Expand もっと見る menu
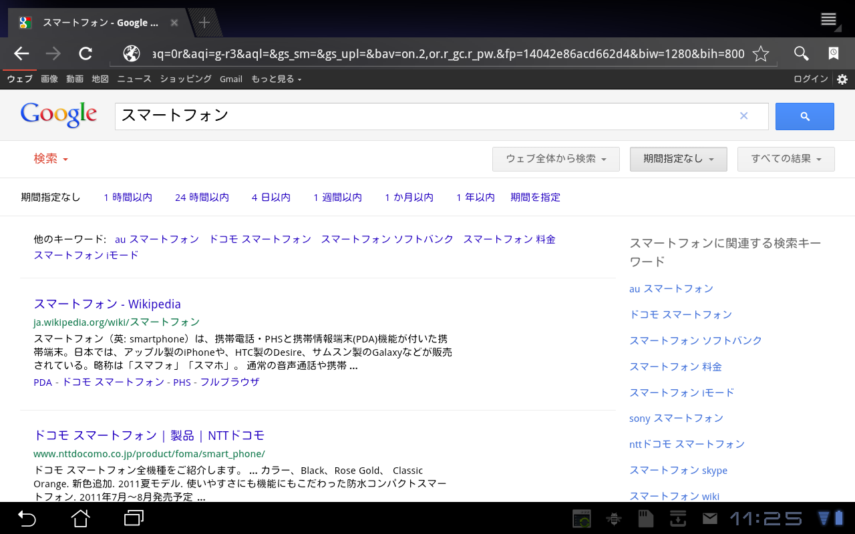The image size is (855, 534). pos(276,79)
